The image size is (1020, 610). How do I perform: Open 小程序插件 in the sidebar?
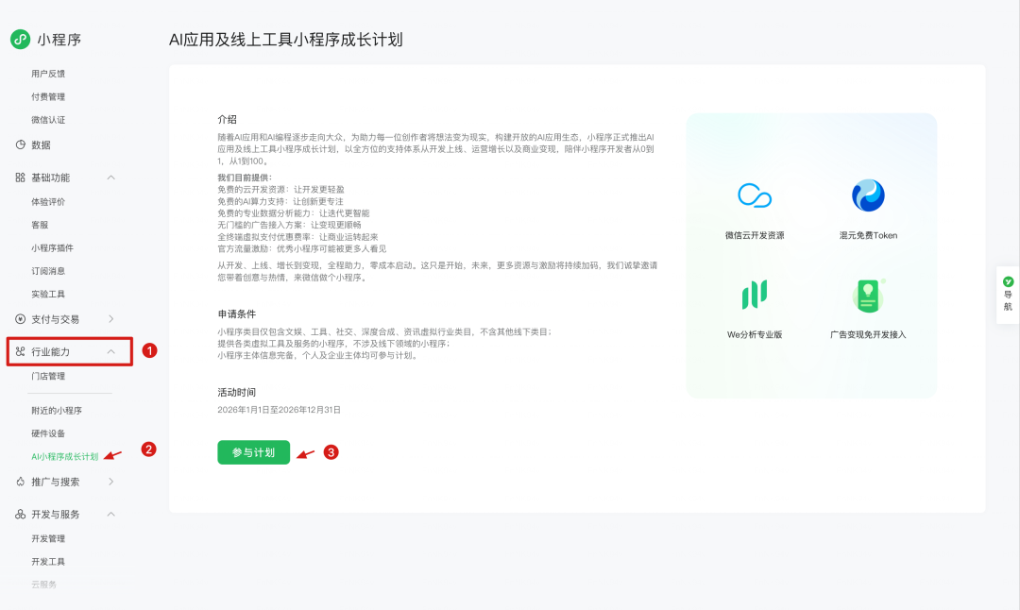point(52,247)
